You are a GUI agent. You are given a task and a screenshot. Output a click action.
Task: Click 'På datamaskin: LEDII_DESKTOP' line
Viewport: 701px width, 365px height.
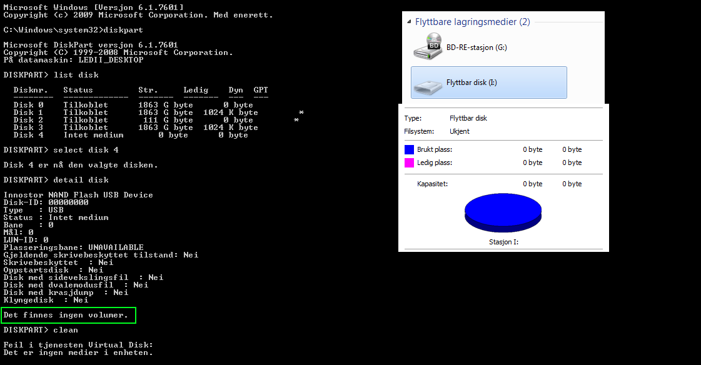pyautogui.click(x=73, y=60)
